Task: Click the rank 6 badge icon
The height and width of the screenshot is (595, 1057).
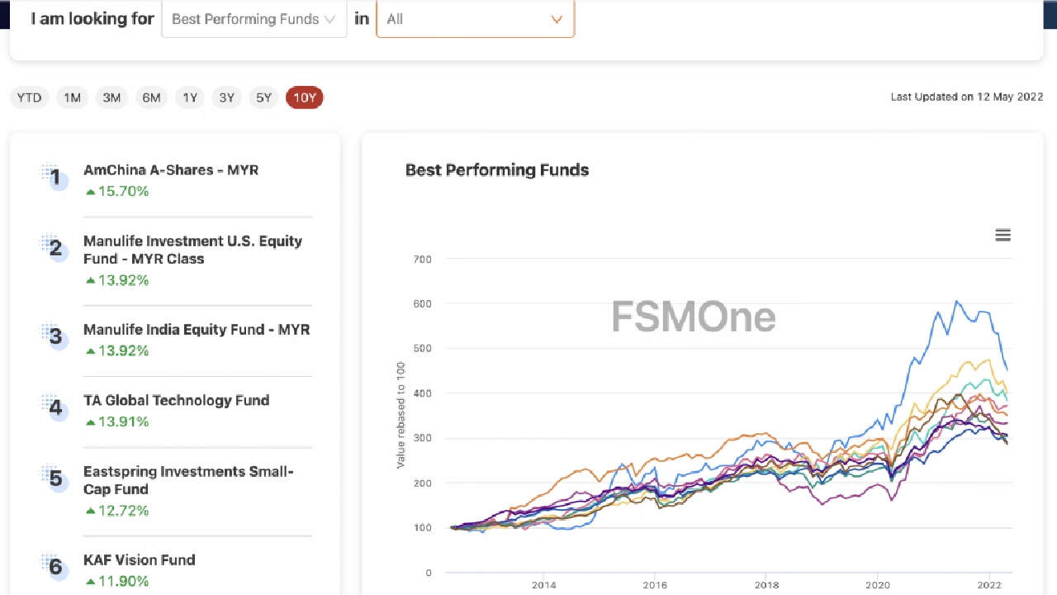Action: coord(55,567)
